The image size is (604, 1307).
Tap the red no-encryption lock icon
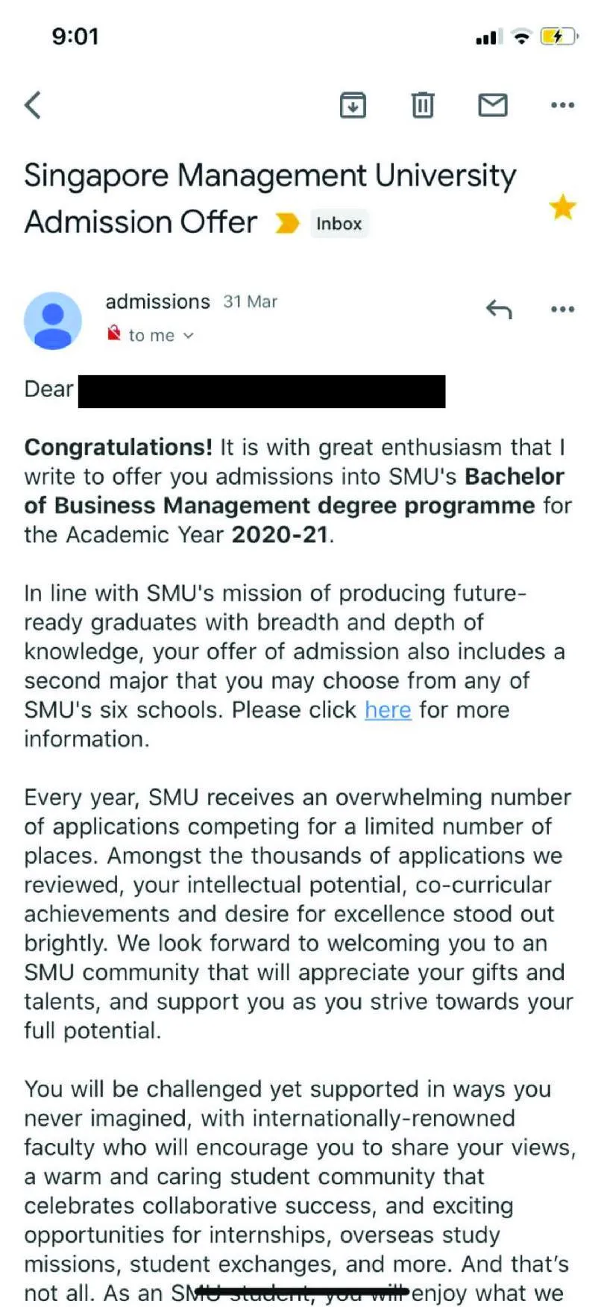114,333
